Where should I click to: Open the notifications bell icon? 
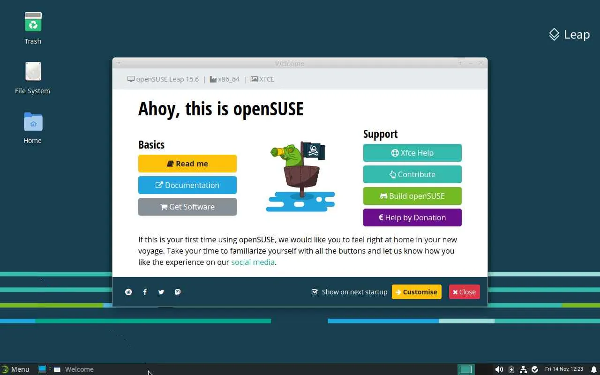(x=593, y=369)
